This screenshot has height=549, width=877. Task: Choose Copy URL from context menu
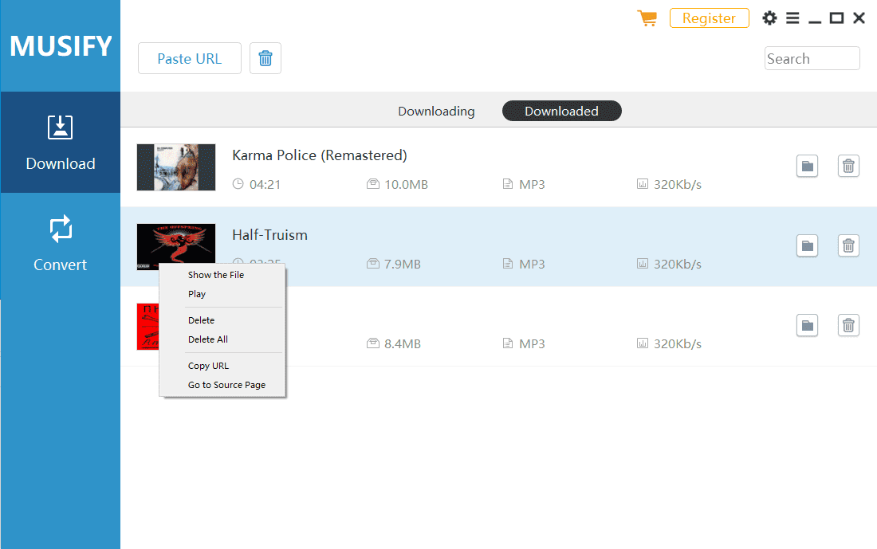208,366
